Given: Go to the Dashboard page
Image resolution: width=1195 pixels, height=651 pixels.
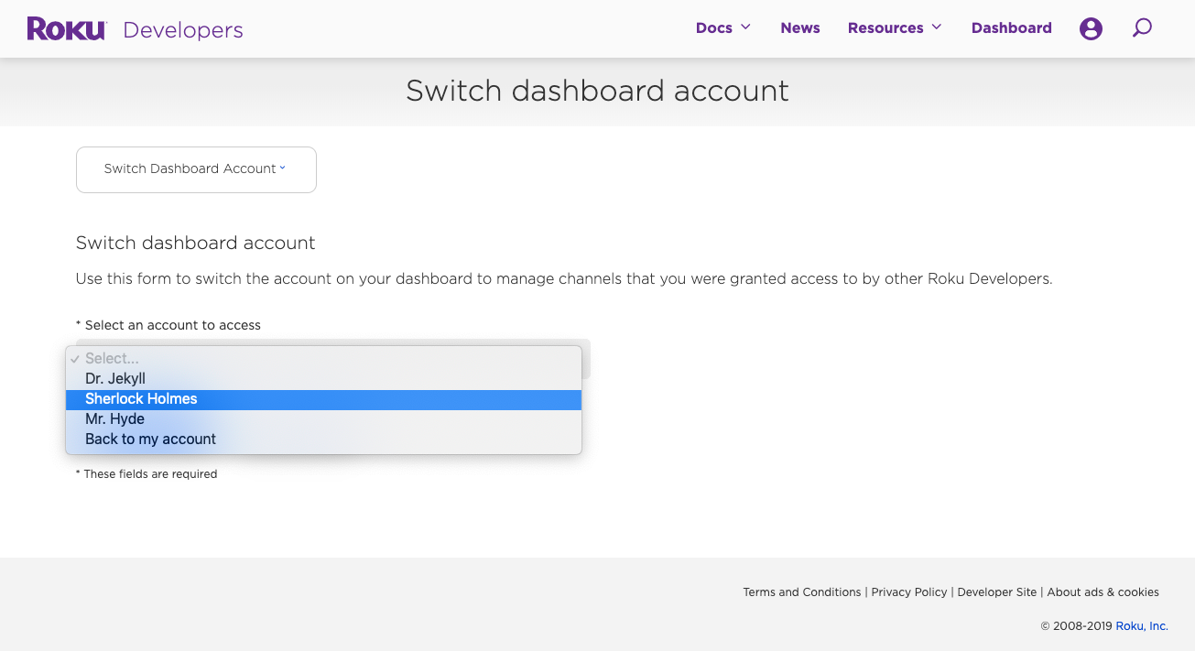Looking at the screenshot, I should click(1011, 27).
